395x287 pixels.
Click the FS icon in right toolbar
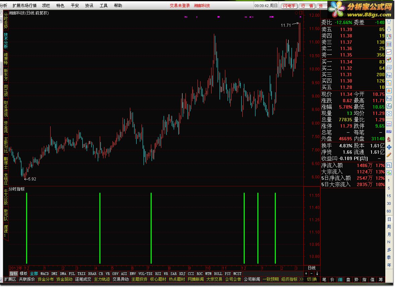pos(389,165)
